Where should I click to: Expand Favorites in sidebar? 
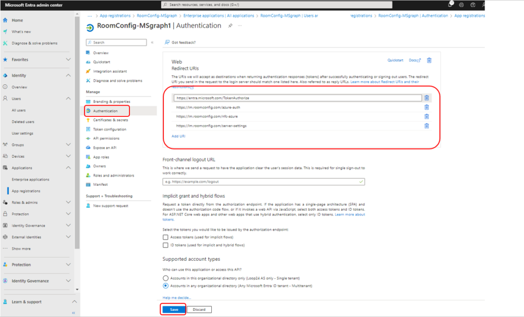pos(68,60)
